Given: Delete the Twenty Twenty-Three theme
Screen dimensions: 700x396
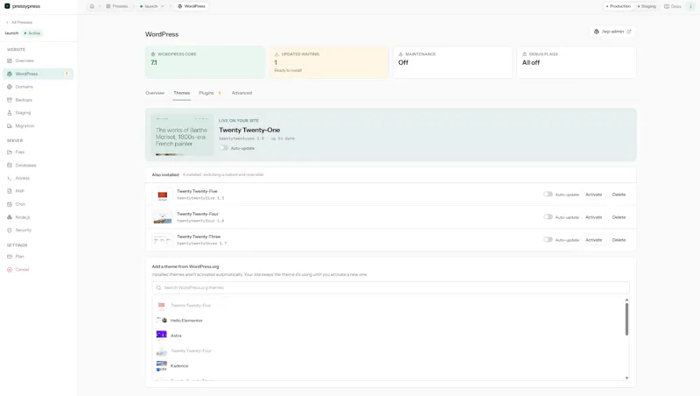Looking at the screenshot, I should tap(619, 240).
